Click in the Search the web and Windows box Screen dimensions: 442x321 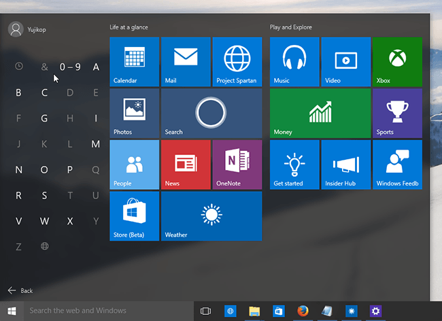click(x=109, y=311)
